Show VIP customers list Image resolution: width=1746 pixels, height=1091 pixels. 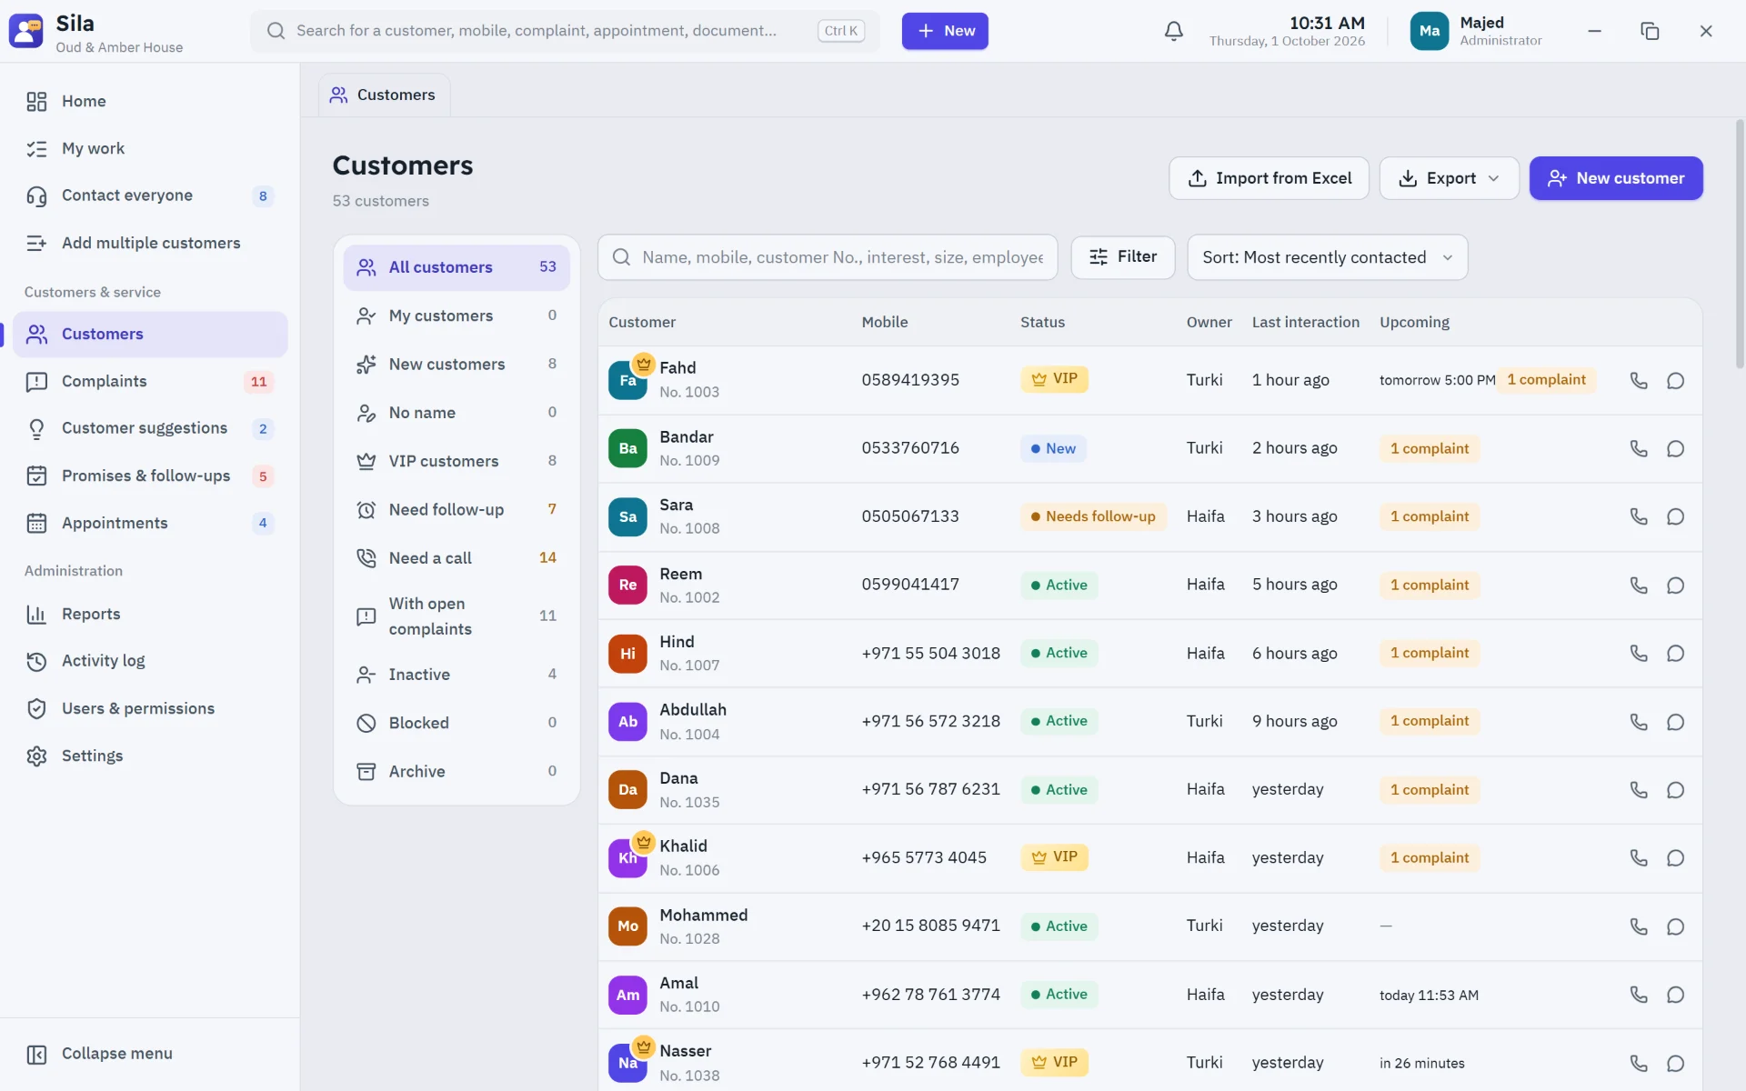[457, 461]
